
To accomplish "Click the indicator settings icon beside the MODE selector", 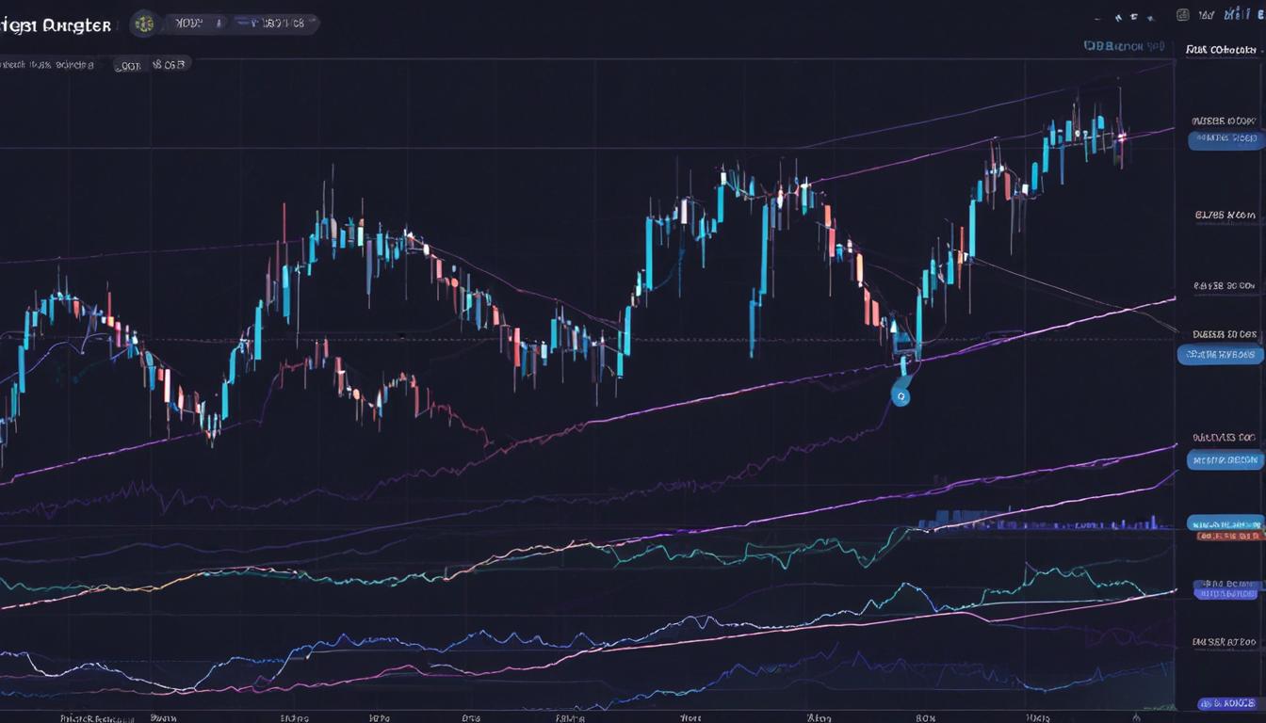I will pos(219,24).
